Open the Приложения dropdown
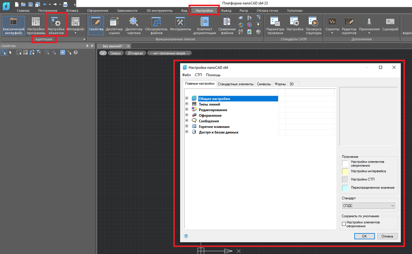The image size is (412, 254). tap(369, 26)
